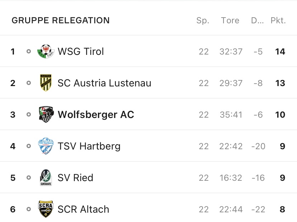
Task: Click the trend dot next to WSG Tirol
Action: point(29,51)
